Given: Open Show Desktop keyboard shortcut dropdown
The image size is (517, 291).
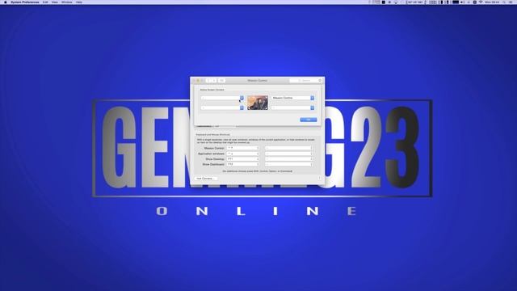Looking at the screenshot, I should 243,158.
